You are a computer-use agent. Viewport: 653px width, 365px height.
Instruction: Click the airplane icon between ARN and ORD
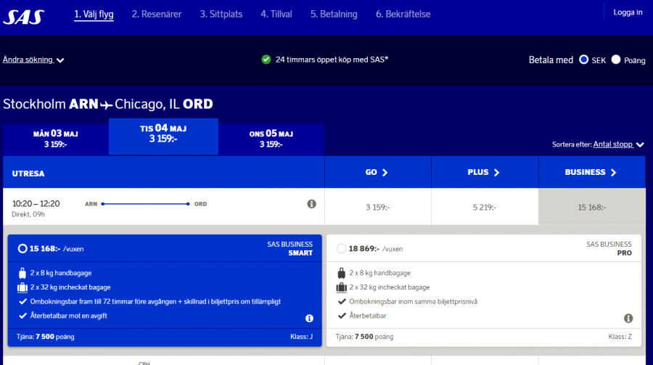pyautogui.click(x=107, y=104)
